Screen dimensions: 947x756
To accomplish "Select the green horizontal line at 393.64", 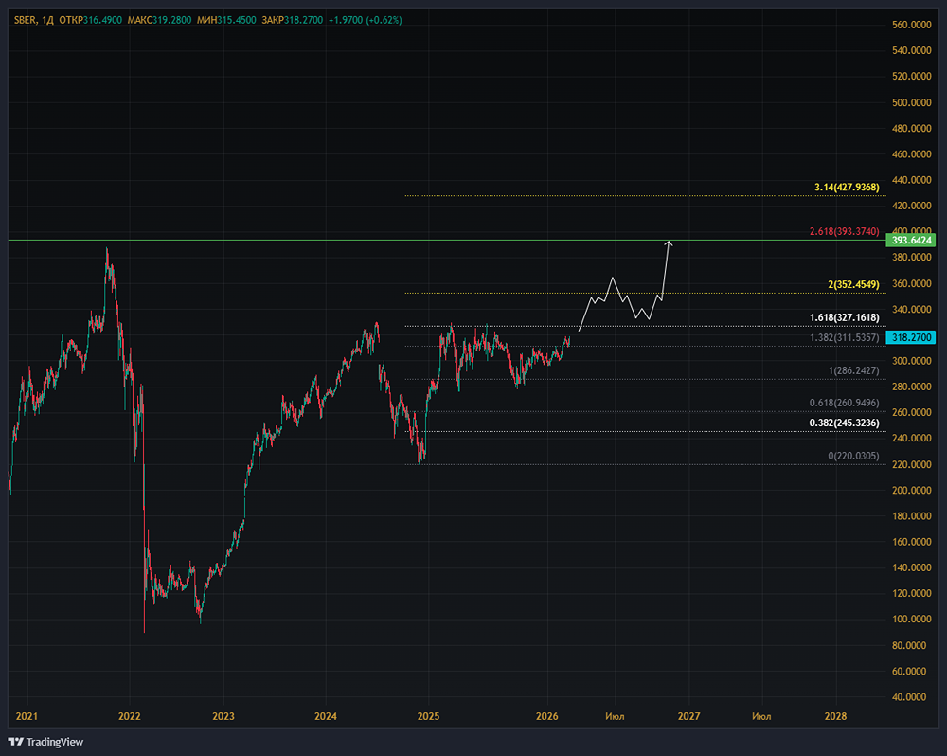I will 447,240.
